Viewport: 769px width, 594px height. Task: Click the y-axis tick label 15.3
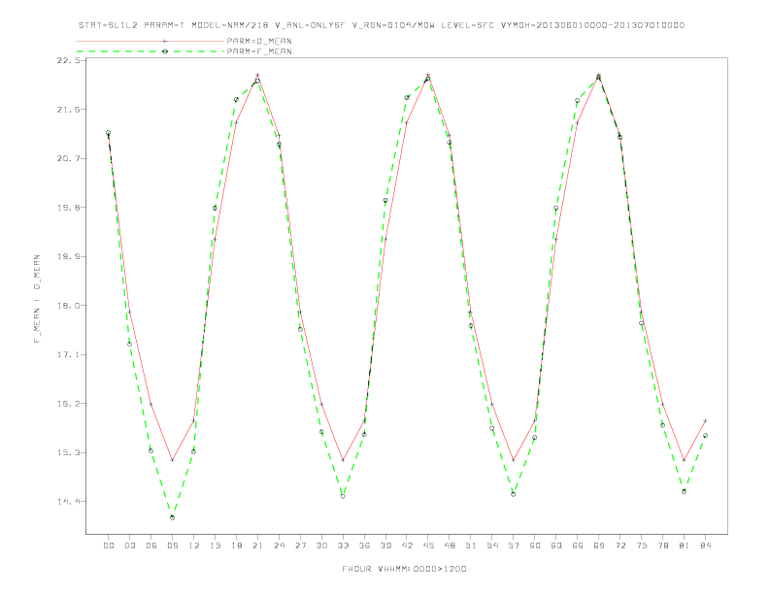click(68, 452)
